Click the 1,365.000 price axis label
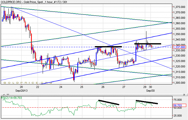The image size is (188, 120). [x=179, y=18]
